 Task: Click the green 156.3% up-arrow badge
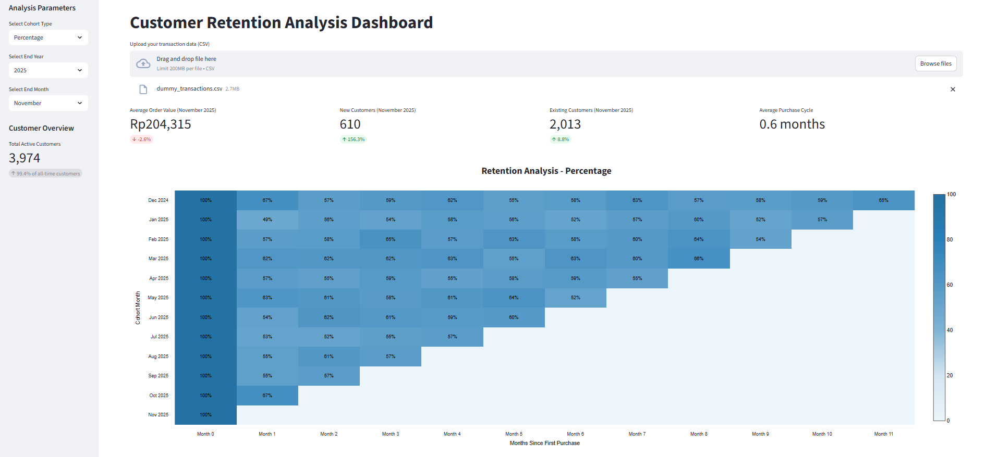click(x=353, y=139)
